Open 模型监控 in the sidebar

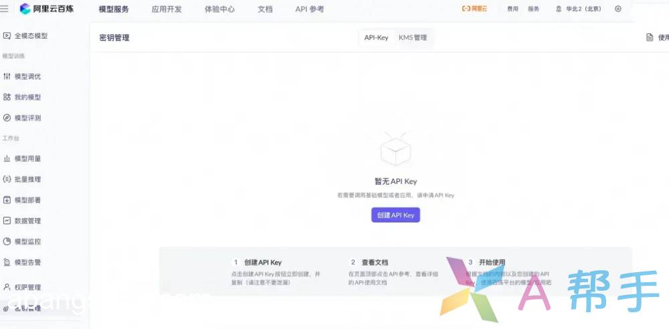point(27,241)
